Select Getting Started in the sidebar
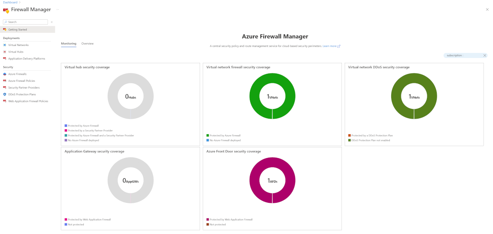 click(18, 30)
